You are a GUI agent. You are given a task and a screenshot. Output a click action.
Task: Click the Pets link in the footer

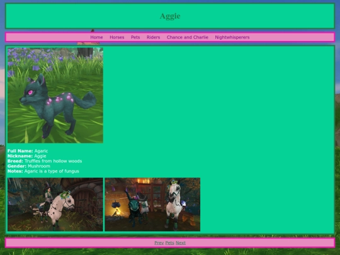169,243
